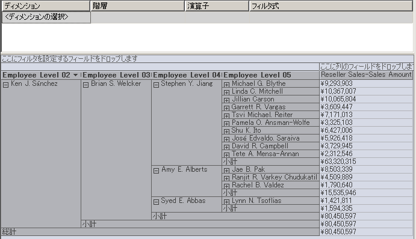416x239 pixels.
Task: Select the <ディメンションの選択> cell
Action: pyautogui.click(x=46, y=17)
